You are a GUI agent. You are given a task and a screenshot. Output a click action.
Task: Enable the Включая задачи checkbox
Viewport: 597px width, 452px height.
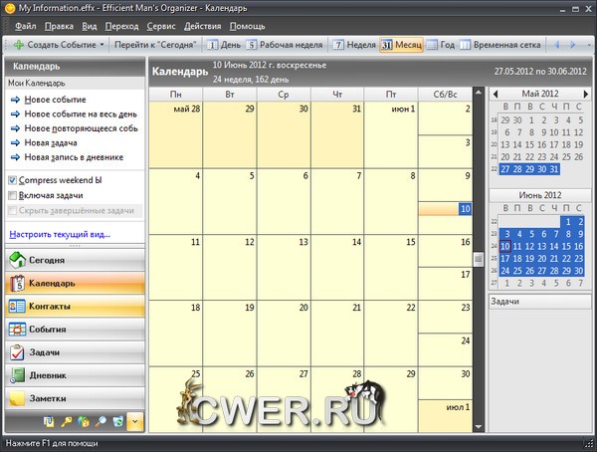click(12, 195)
